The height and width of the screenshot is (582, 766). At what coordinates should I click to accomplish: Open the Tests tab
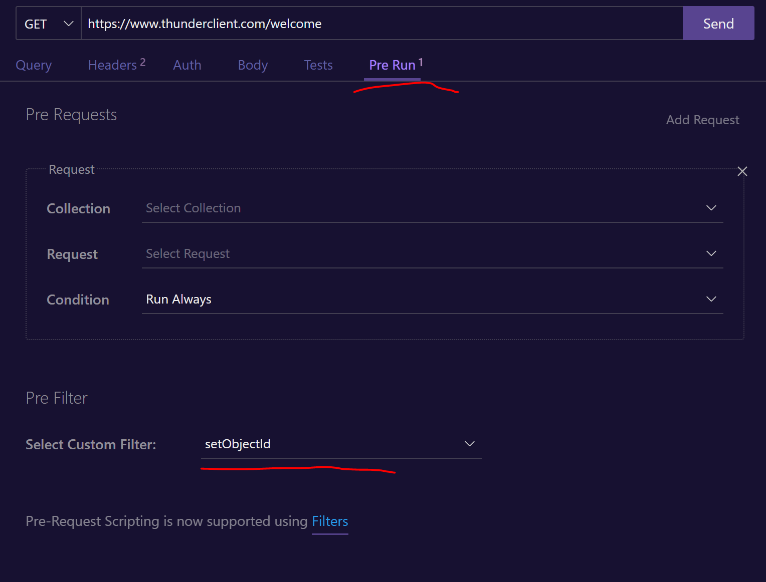point(318,65)
